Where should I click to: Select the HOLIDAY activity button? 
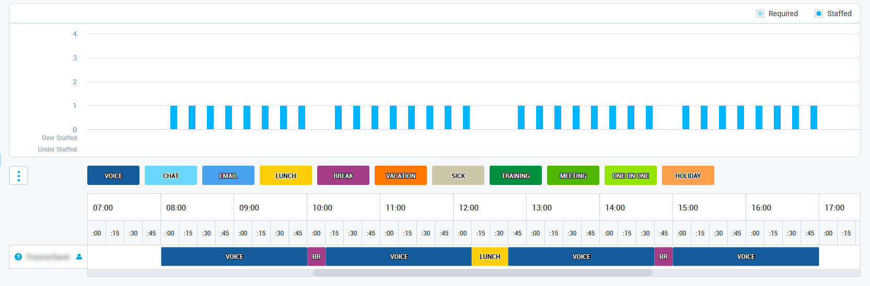pyautogui.click(x=688, y=176)
